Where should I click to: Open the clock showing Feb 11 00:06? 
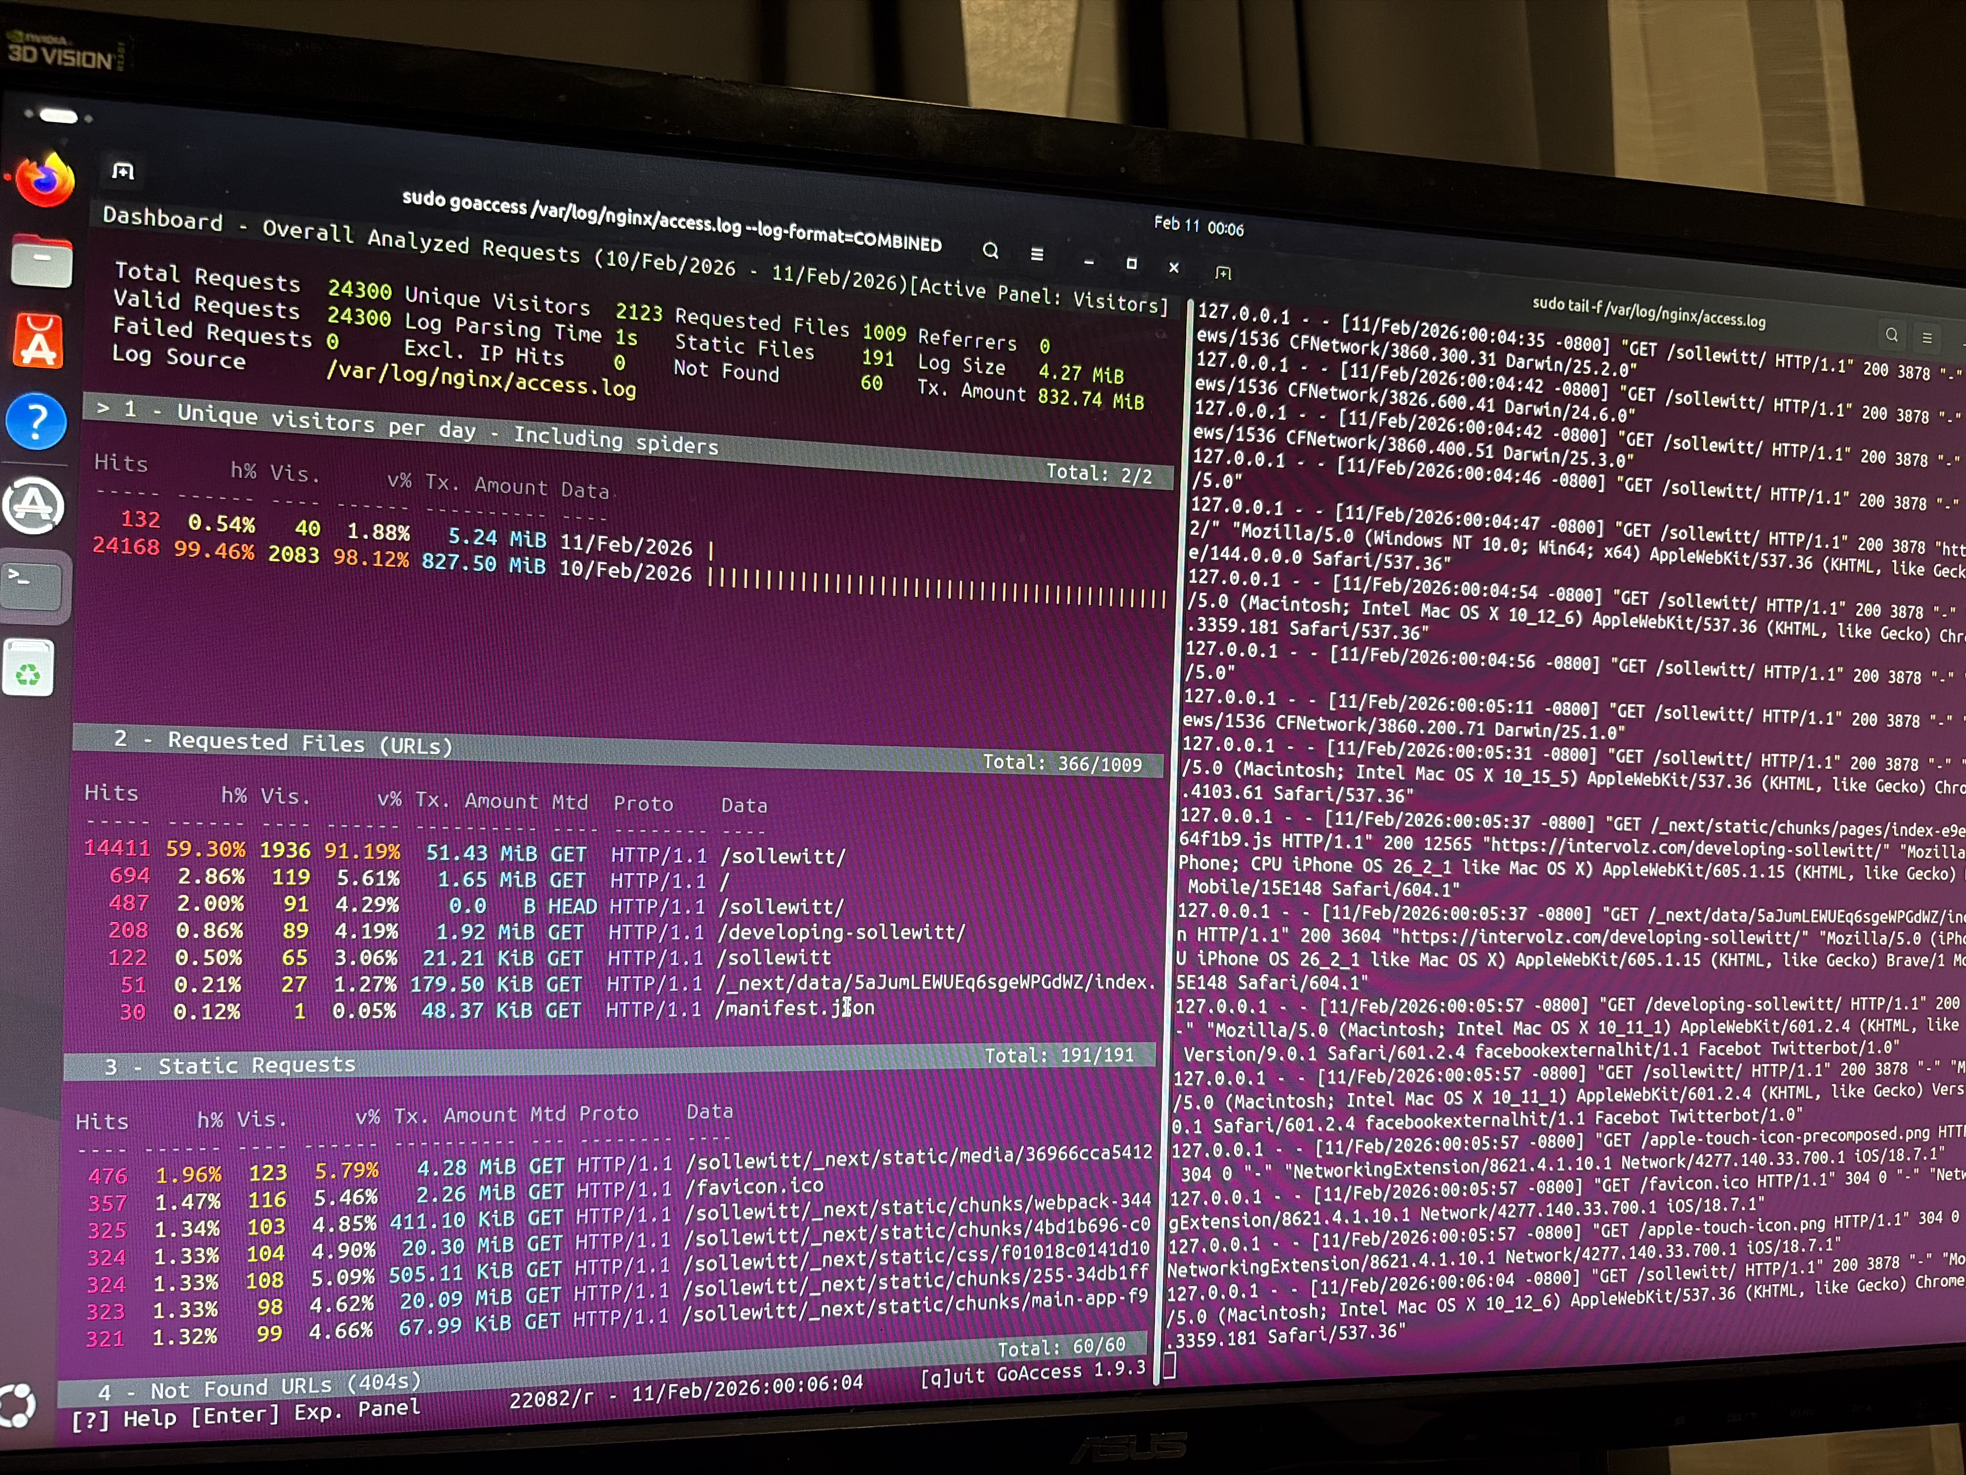(x=1198, y=226)
